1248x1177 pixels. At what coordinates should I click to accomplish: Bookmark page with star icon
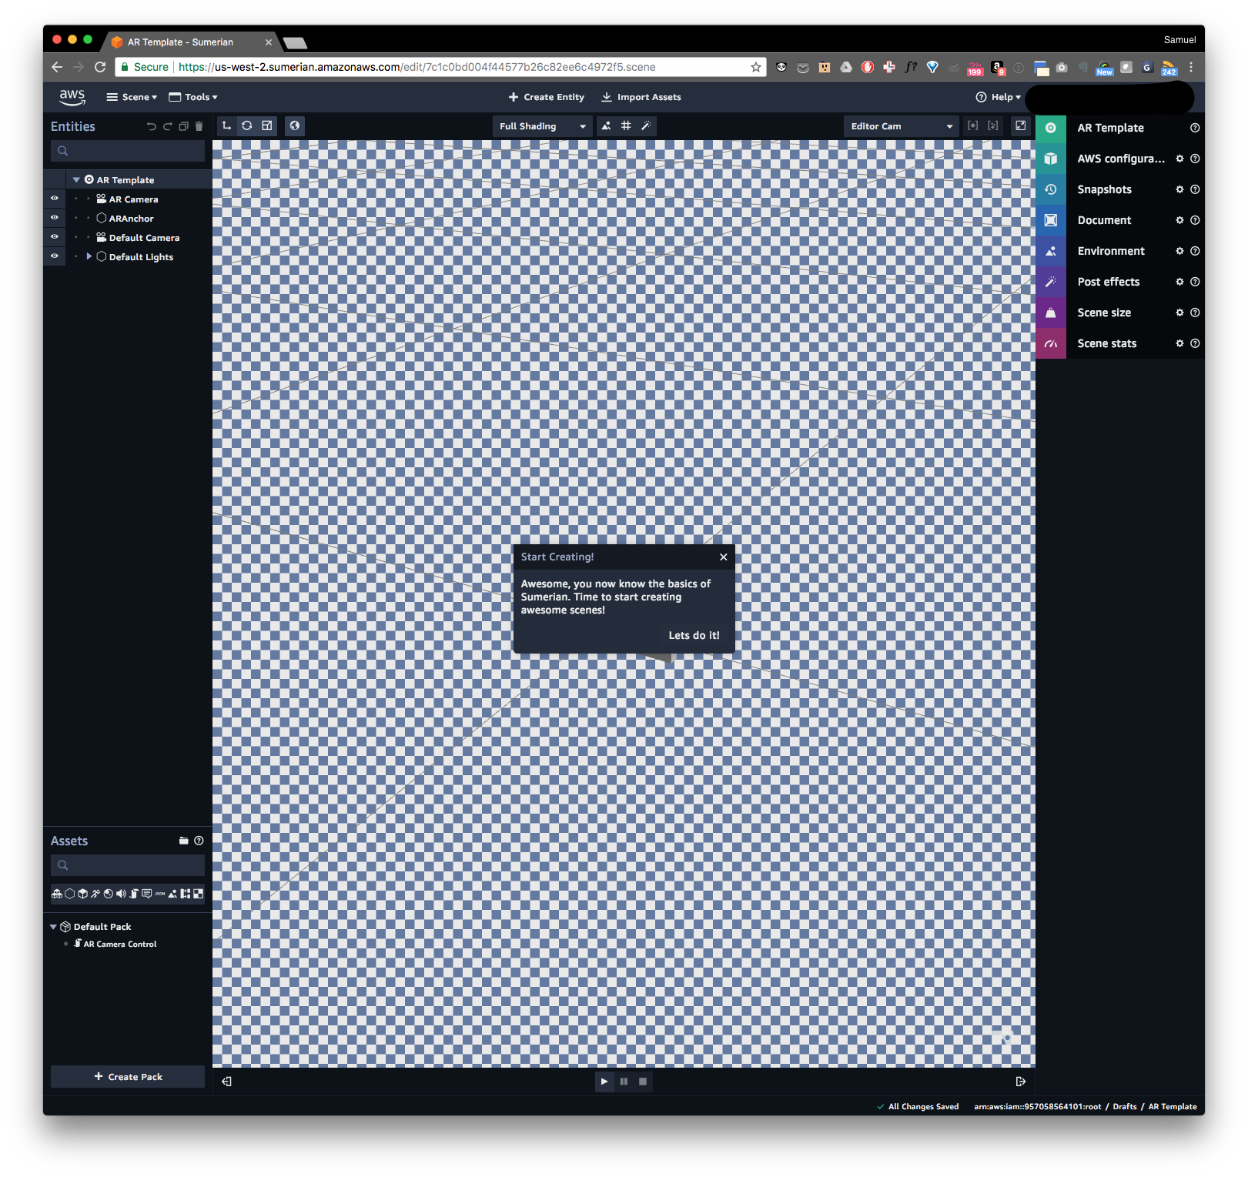coord(756,67)
